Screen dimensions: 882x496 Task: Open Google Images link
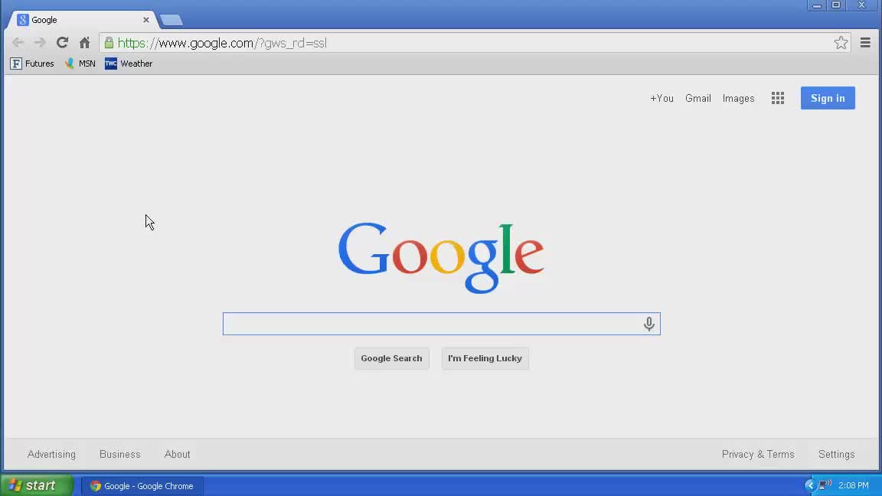(738, 99)
